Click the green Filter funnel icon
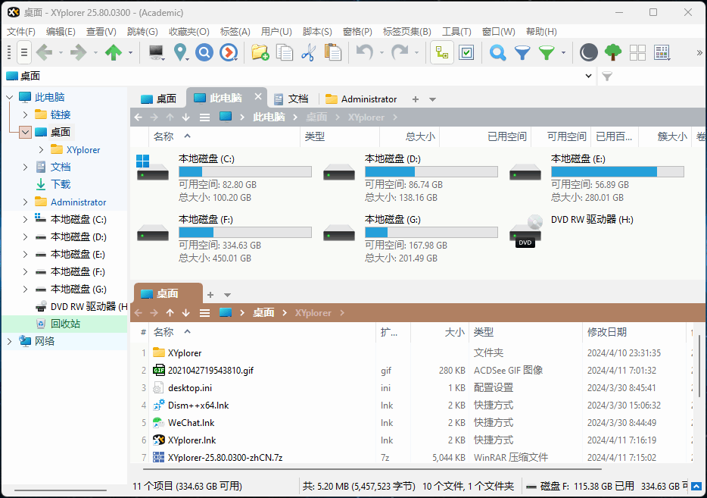The width and height of the screenshot is (707, 498). 547,52
